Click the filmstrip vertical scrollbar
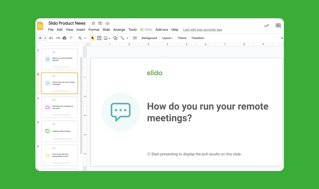 click(81, 105)
